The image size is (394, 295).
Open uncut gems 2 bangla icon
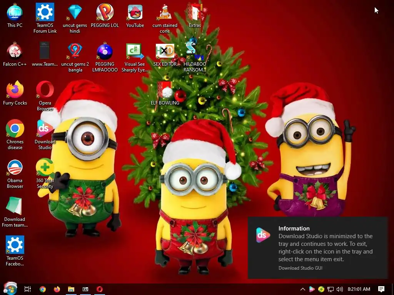tap(75, 57)
